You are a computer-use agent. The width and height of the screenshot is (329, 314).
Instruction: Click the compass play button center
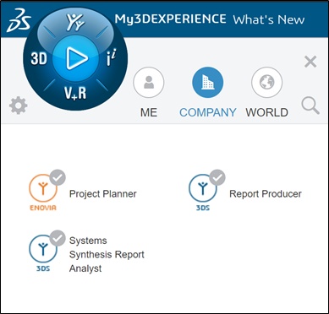(x=75, y=58)
